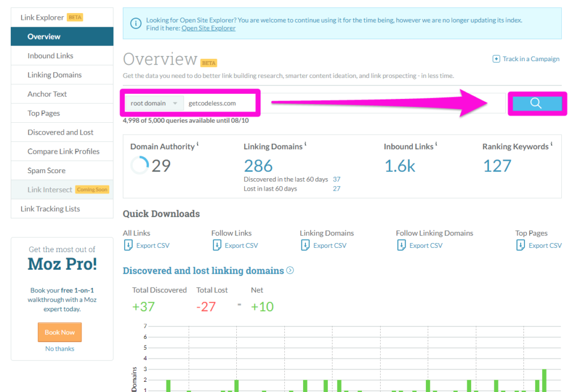Click the Net value +10
The width and height of the screenshot is (580, 392).
pyautogui.click(x=262, y=307)
